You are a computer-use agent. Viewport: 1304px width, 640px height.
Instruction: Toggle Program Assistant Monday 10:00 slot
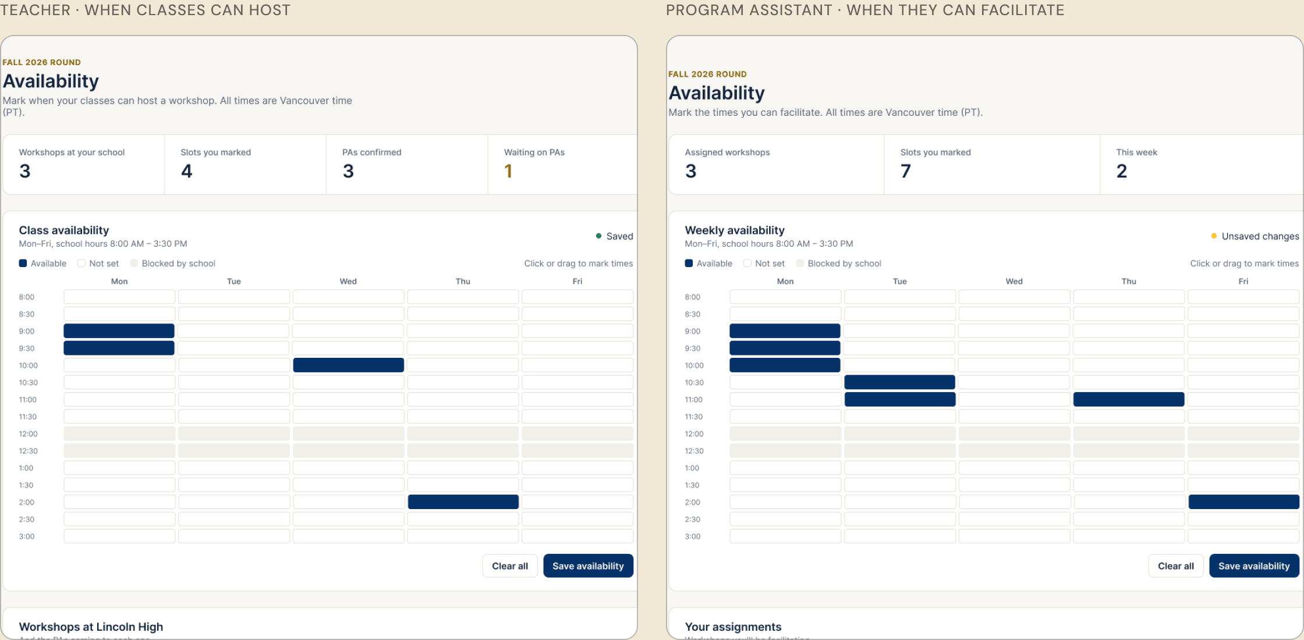pyautogui.click(x=785, y=365)
